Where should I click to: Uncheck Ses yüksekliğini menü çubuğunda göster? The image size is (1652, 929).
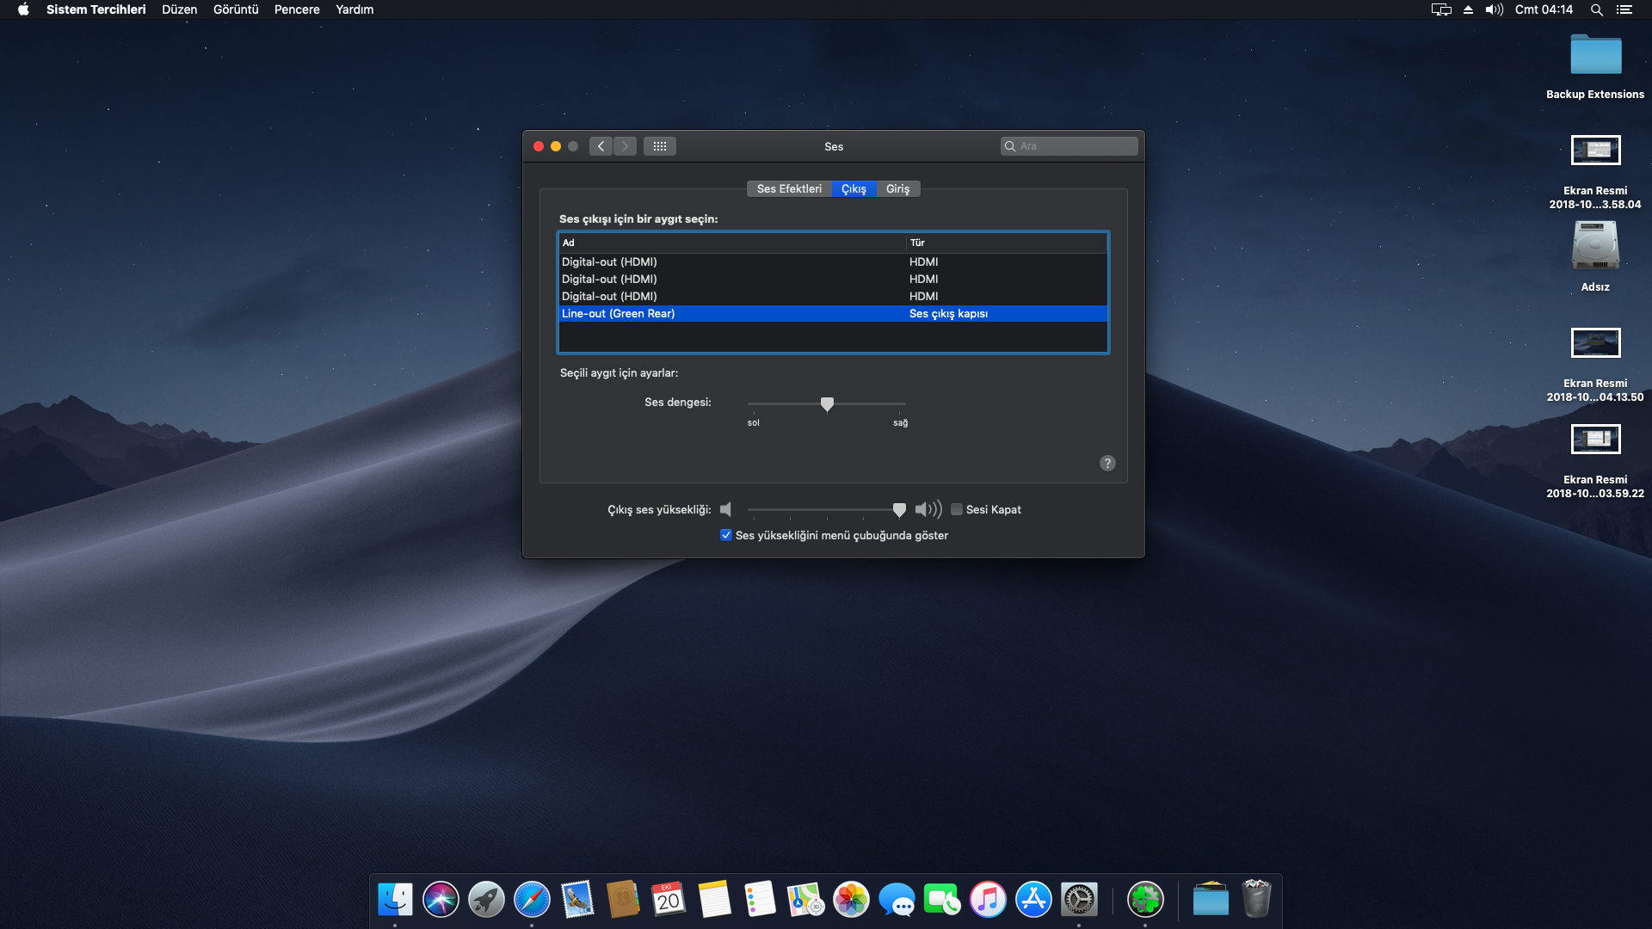pos(726,535)
